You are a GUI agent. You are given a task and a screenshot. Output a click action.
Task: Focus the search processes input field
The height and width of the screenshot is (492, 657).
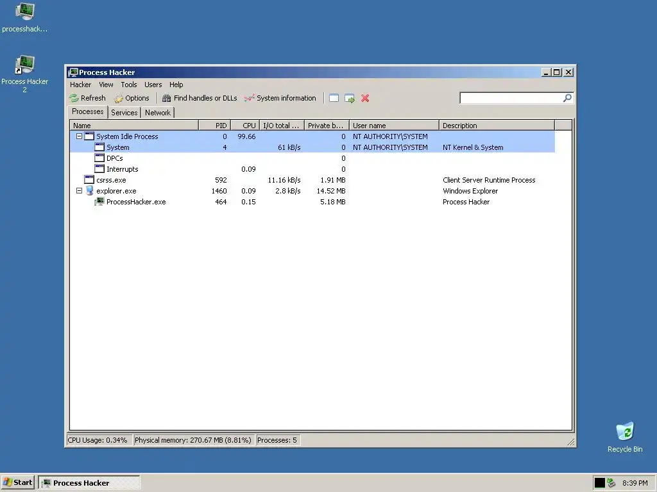tap(511, 98)
